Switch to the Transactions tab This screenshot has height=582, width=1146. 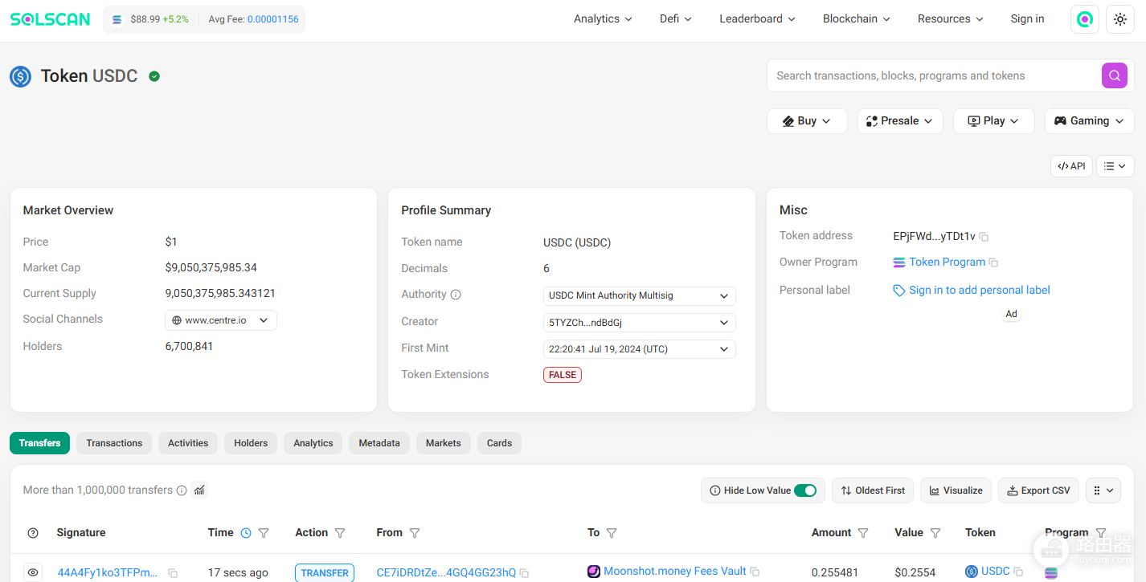click(114, 443)
